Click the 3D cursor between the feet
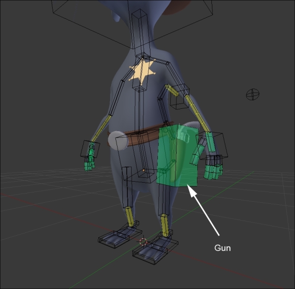Screen dimensions: 295x289 [143, 242]
